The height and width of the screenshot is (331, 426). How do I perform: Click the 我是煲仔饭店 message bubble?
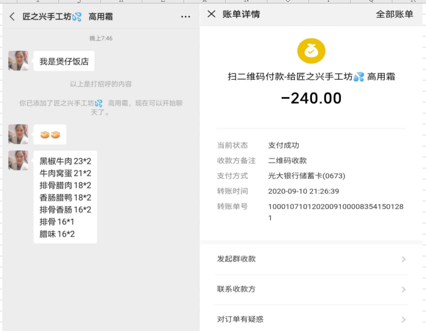pos(64,61)
